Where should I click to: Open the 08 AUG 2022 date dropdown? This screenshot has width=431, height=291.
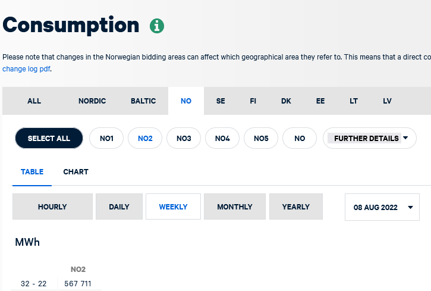pos(382,207)
